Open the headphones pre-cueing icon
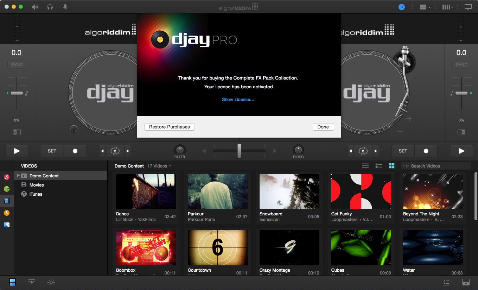Image resolution: width=478 pixels, height=290 pixels. (x=50, y=7)
